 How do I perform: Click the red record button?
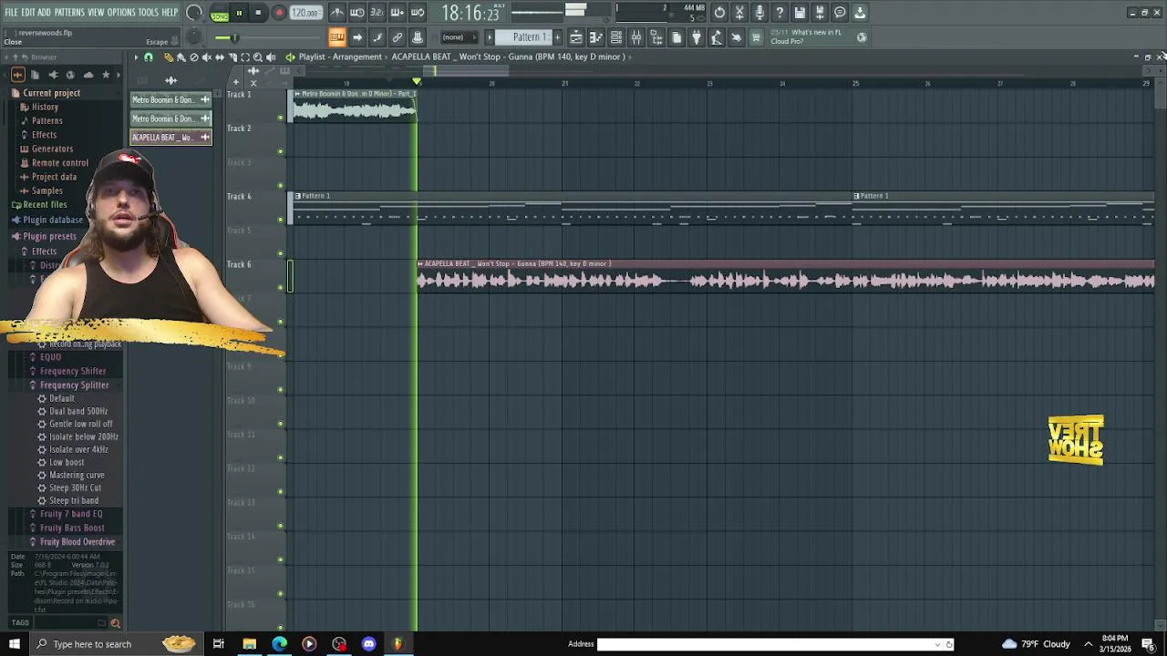pos(279,13)
